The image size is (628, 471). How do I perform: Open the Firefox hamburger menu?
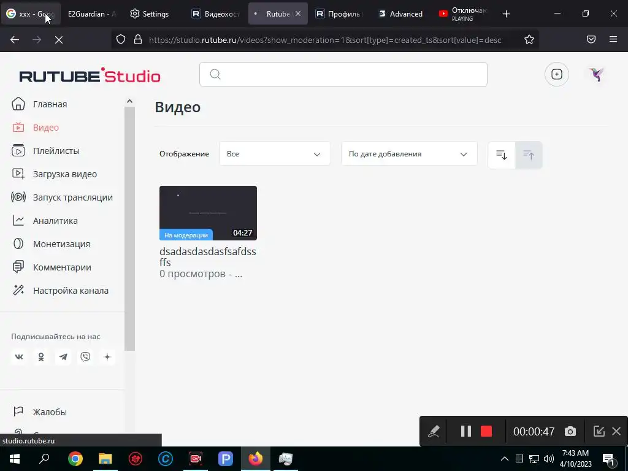click(x=613, y=39)
